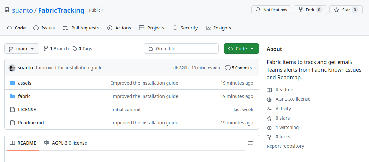Click the Notifications bell button
369x162 pixels.
click(271, 10)
